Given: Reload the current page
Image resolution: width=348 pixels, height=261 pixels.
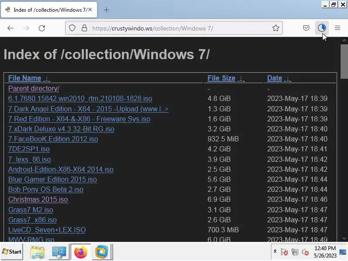Looking at the screenshot, I should pyautogui.click(x=42, y=28).
